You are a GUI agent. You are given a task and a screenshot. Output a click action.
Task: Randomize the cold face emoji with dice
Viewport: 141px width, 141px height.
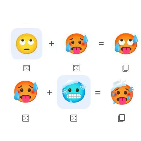tap(74, 118)
